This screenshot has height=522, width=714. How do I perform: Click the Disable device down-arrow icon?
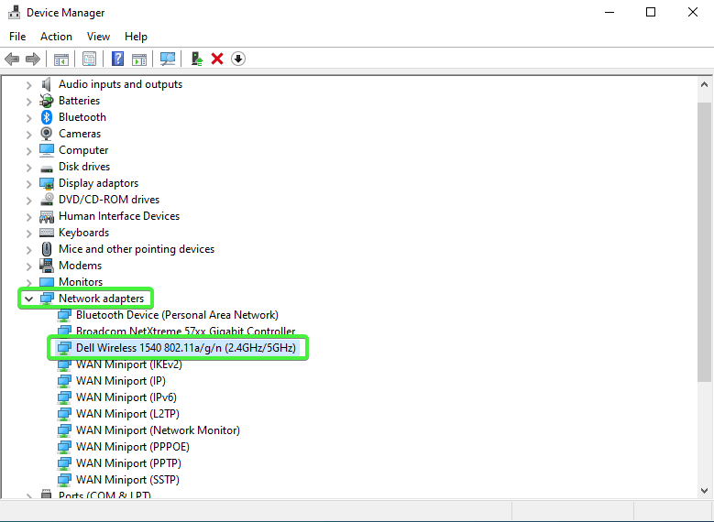[x=238, y=59]
